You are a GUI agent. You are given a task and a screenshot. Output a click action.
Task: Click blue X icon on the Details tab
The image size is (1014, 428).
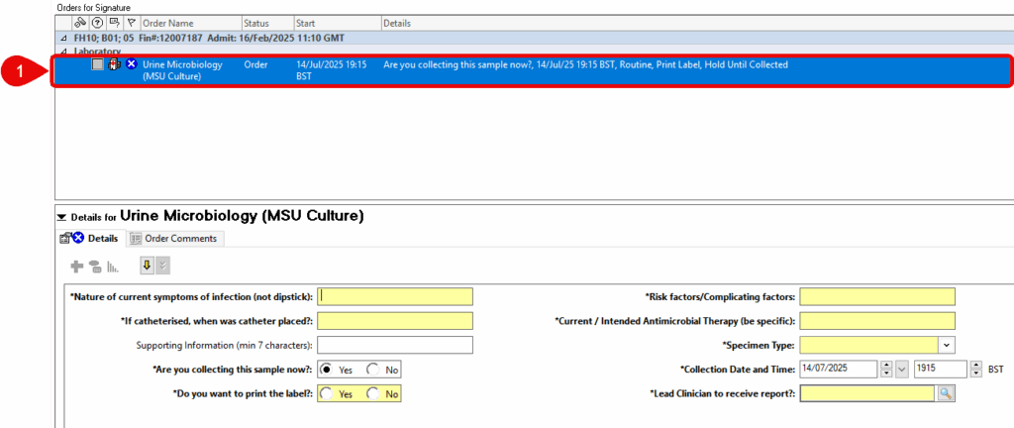coord(78,238)
